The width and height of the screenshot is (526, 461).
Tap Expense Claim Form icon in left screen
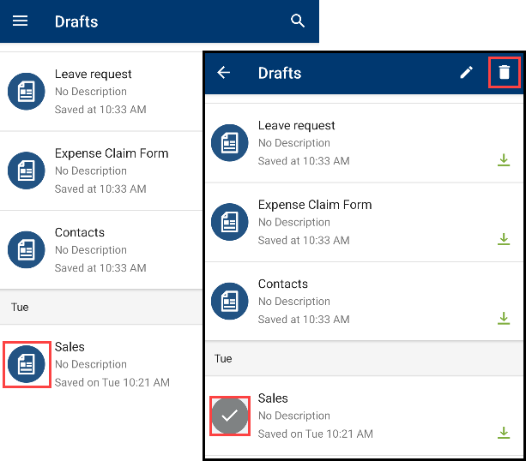tap(26, 171)
